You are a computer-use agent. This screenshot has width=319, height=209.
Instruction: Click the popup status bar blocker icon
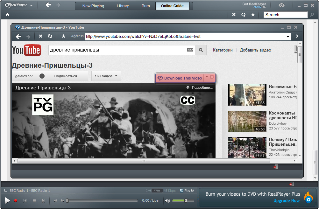[276, 167]
